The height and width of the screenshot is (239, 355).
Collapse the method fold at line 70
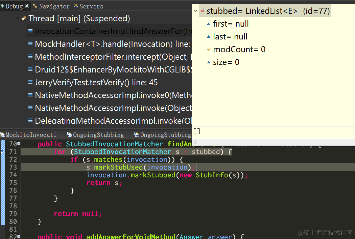tap(19, 143)
